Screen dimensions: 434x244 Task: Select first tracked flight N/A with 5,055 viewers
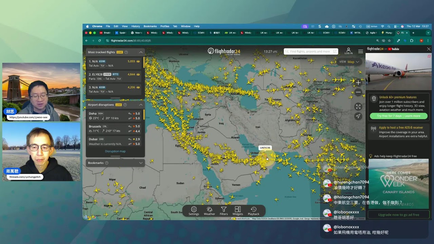[x=115, y=63]
